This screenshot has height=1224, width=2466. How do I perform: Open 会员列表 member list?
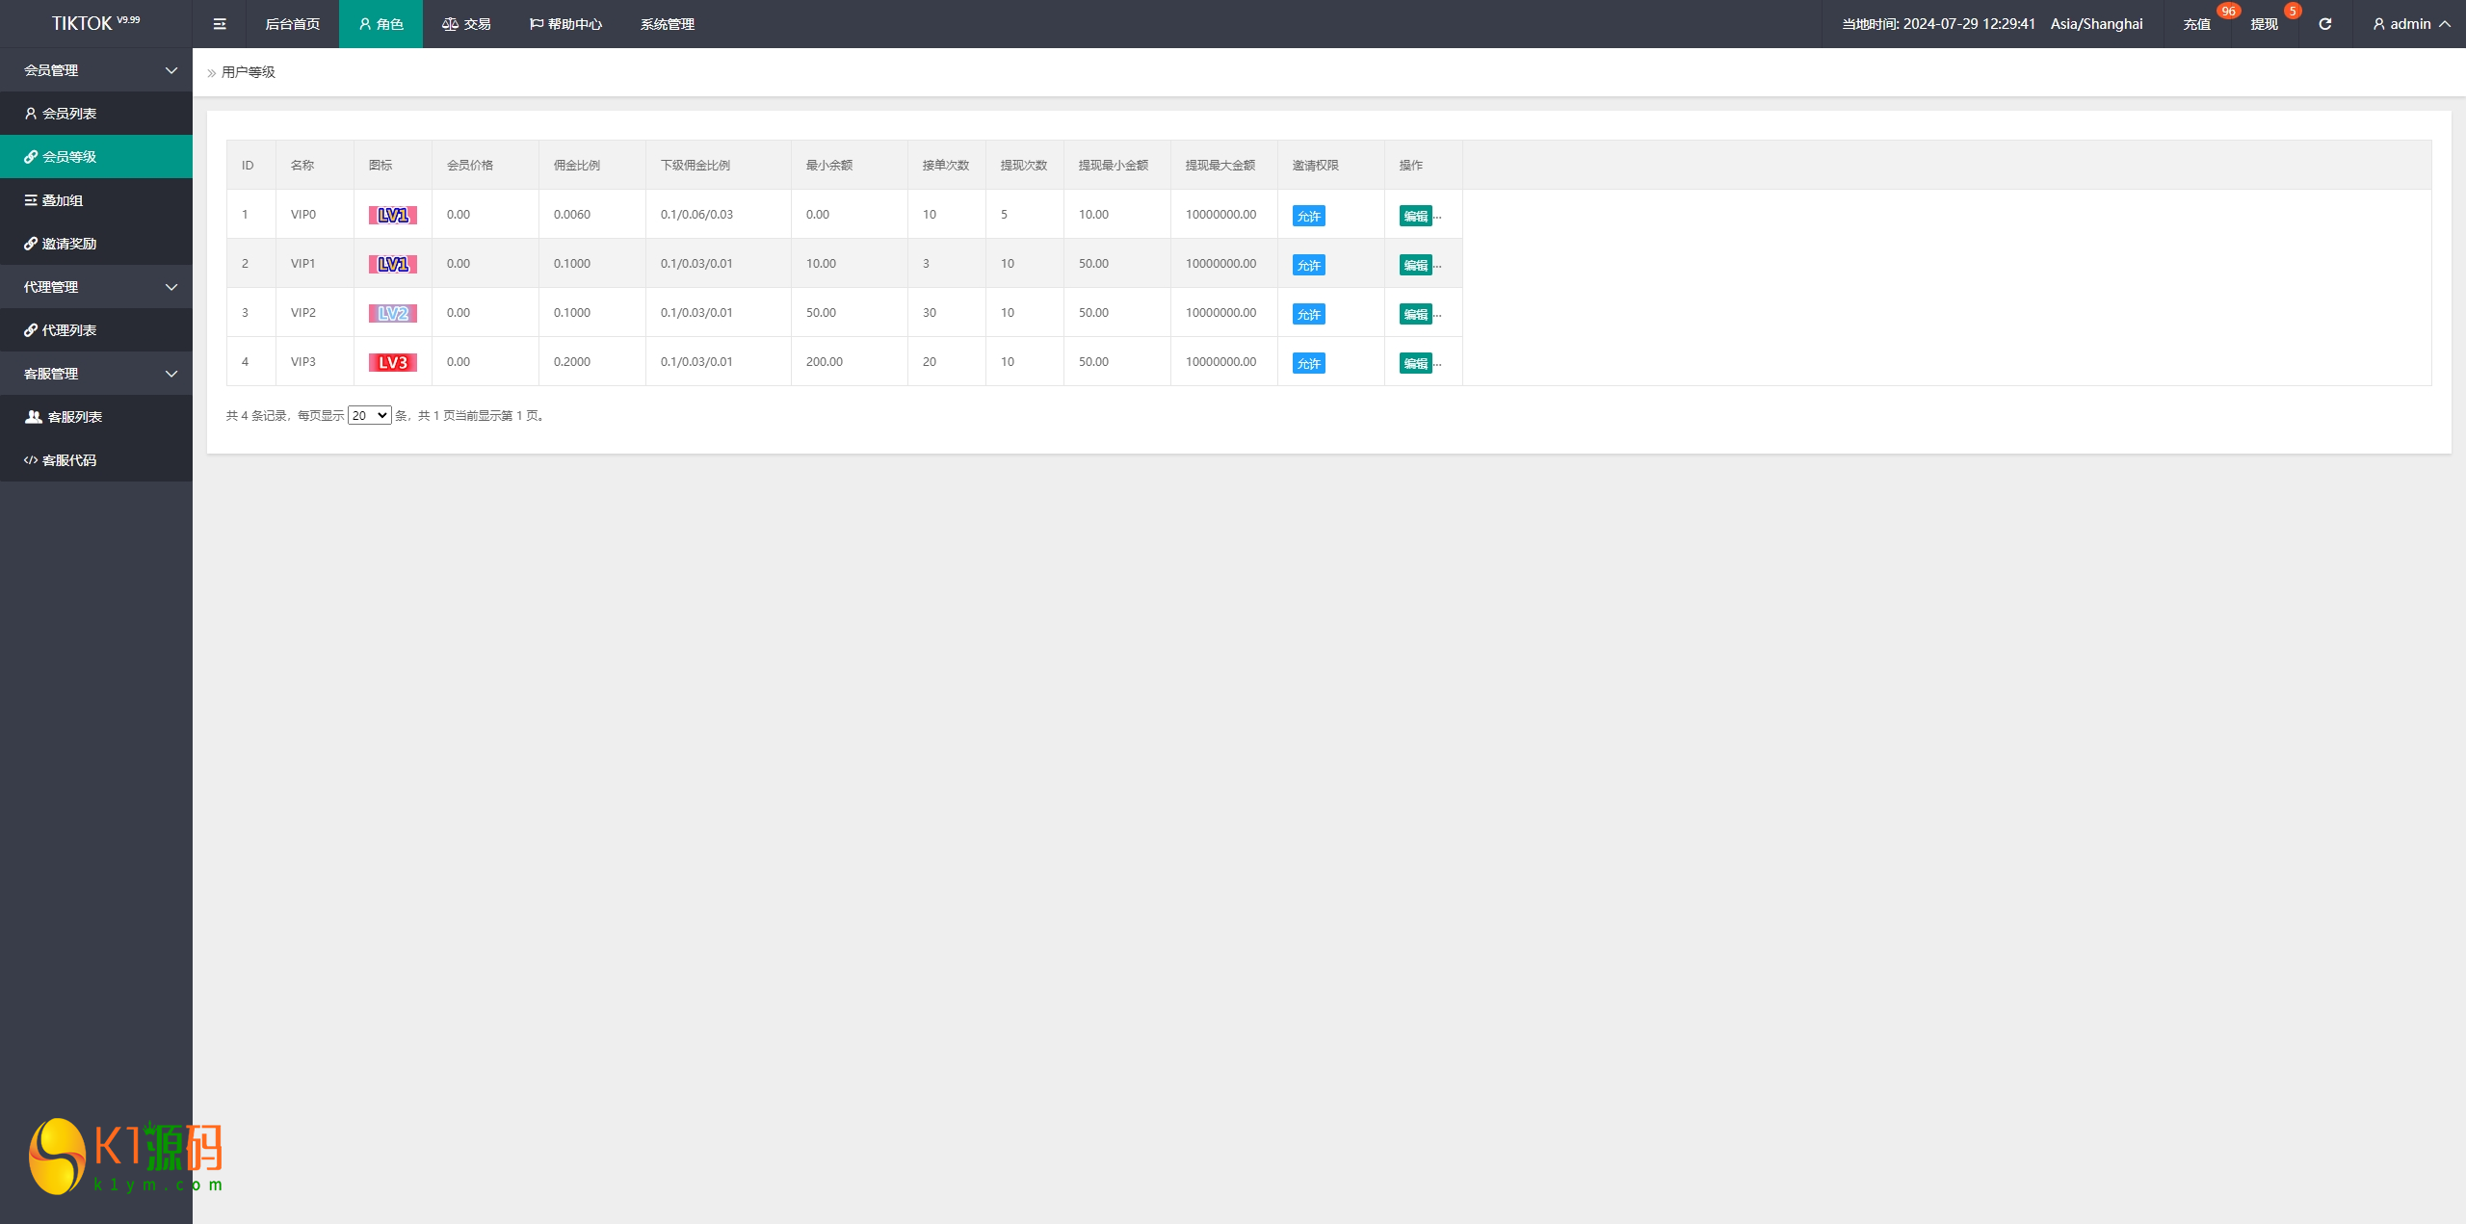pyautogui.click(x=68, y=114)
